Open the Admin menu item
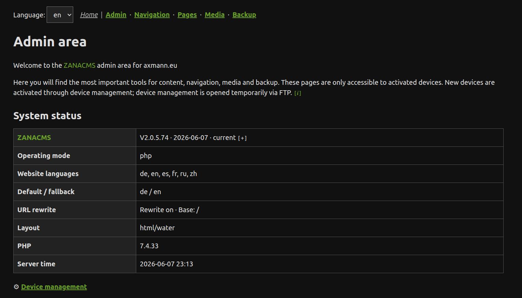 pyautogui.click(x=116, y=15)
